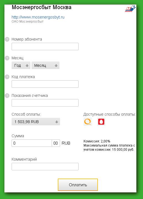
Task: Expand the Год dropdown
Action: (x=21, y=65)
